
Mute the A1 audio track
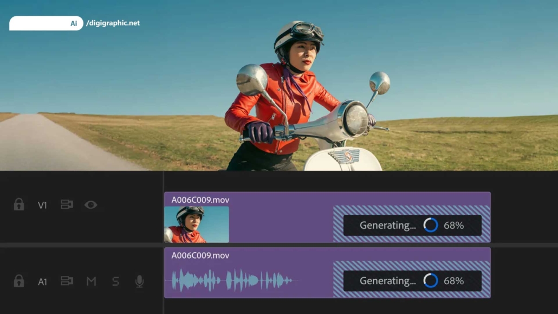91,281
